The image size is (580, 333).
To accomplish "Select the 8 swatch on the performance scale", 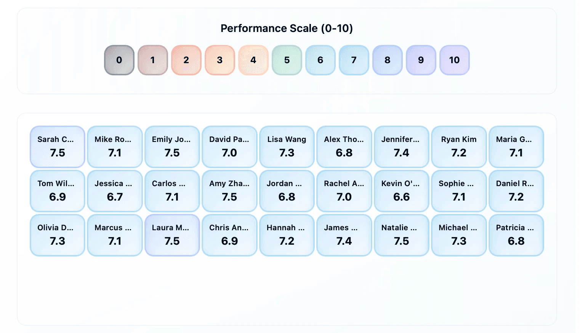I will point(387,60).
